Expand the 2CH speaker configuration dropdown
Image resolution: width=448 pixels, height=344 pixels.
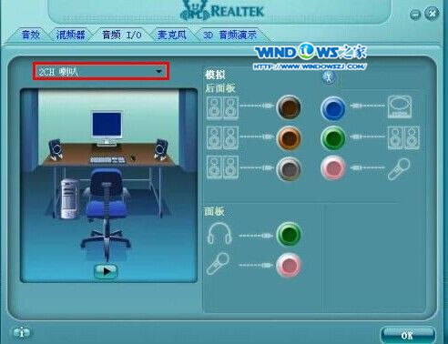(x=101, y=72)
